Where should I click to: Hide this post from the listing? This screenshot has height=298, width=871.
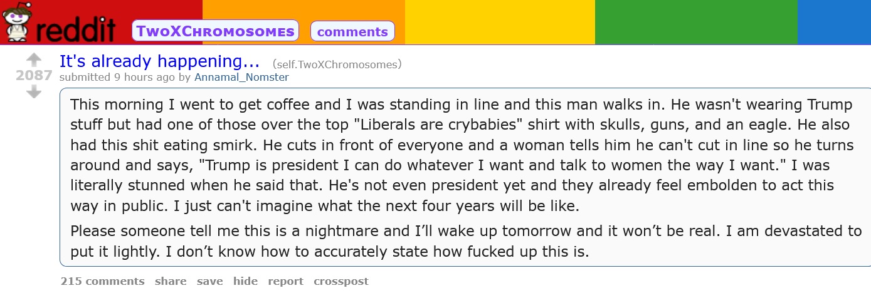(245, 281)
